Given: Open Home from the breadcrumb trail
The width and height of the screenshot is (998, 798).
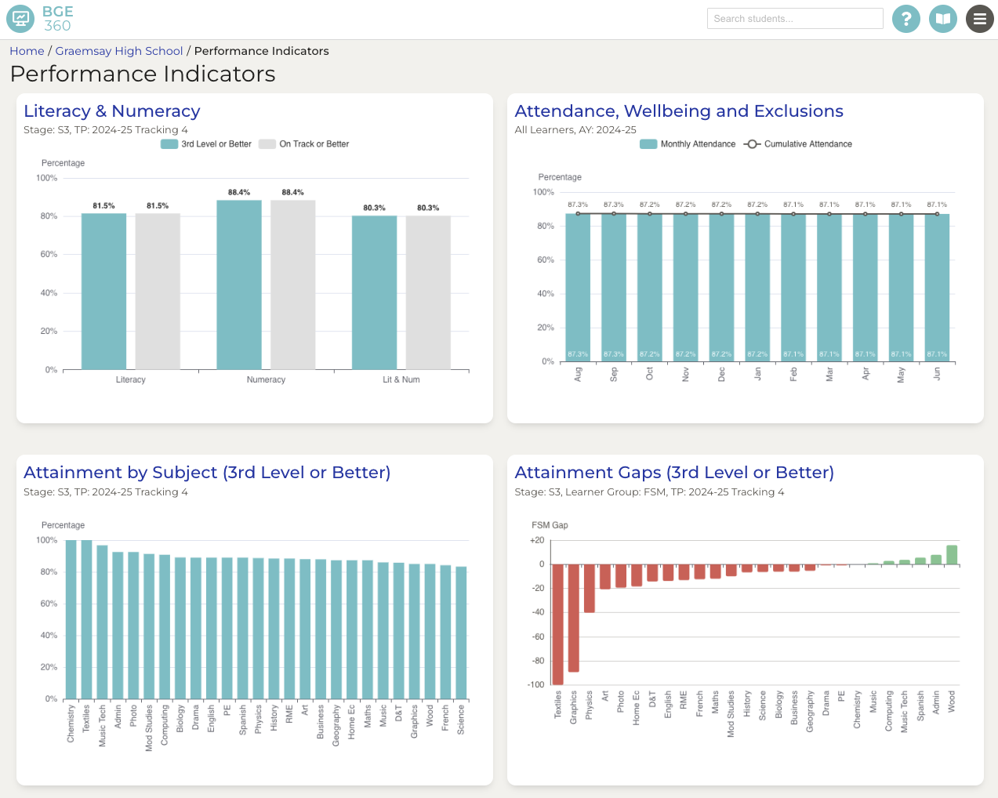Looking at the screenshot, I should click(x=27, y=50).
